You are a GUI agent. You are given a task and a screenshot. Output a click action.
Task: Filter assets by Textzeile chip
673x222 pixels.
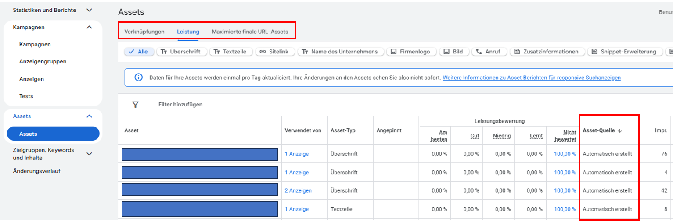click(230, 52)
